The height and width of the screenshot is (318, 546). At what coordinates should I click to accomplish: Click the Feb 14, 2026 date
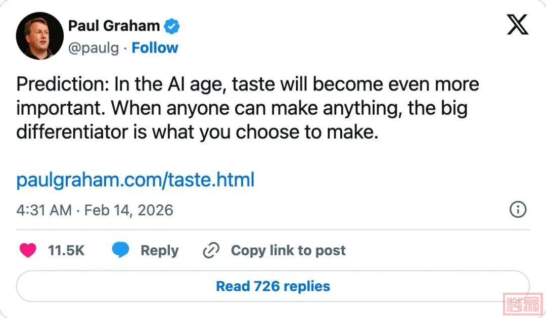pyautogui.click(x=128, y=210)
